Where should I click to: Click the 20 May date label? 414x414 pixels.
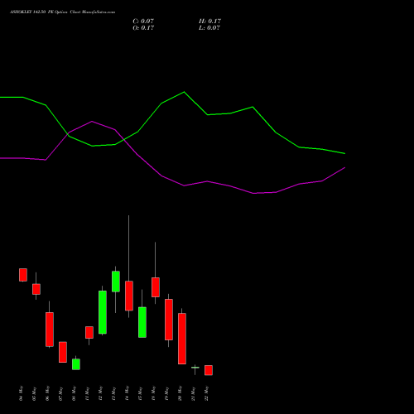181,393
